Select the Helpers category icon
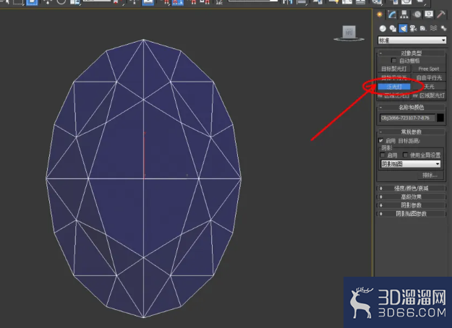Viewport: 452px width, 328px height. (x=423, y=28)
